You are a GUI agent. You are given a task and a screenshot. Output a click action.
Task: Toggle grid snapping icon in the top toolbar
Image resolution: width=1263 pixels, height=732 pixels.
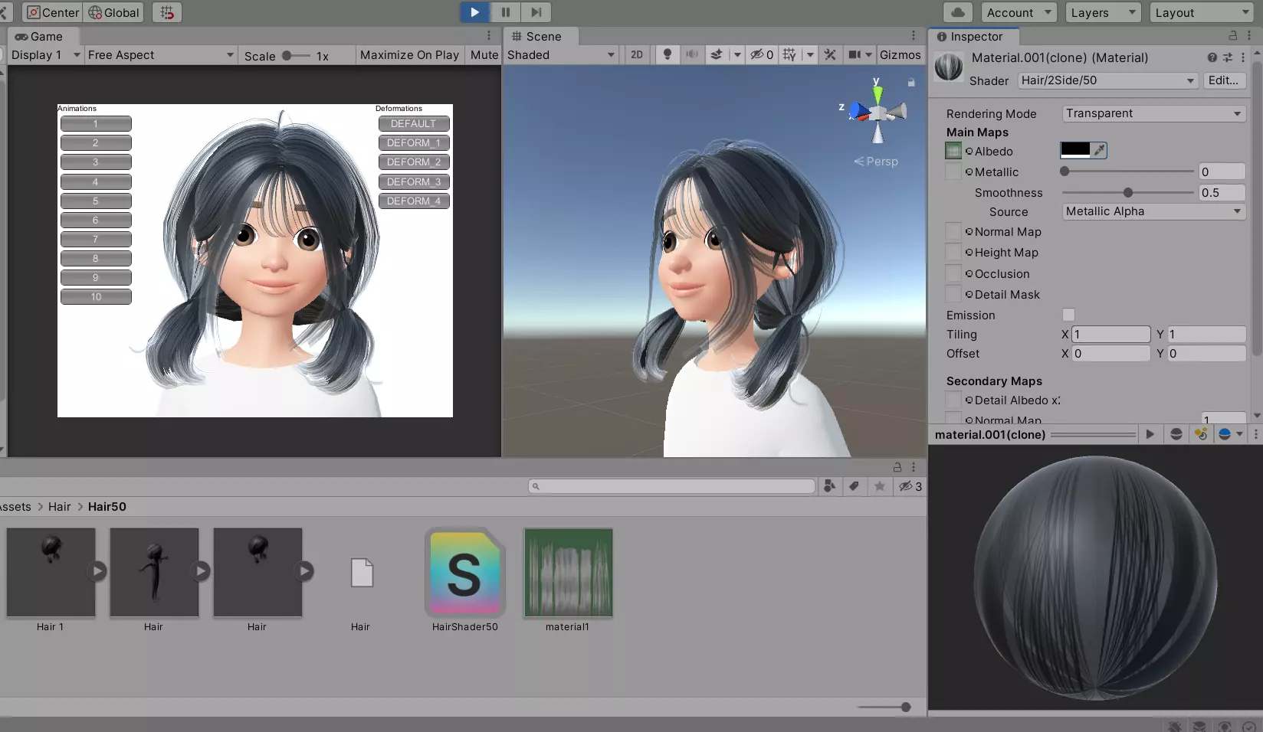pos(167,13)
